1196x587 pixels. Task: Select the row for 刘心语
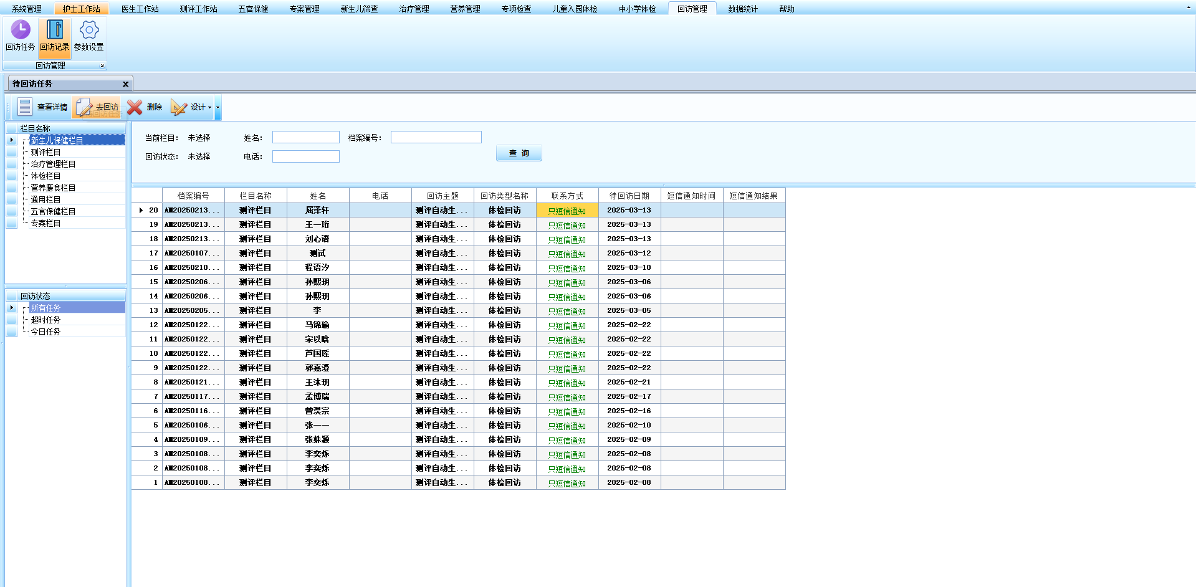[x=459, y=239]
